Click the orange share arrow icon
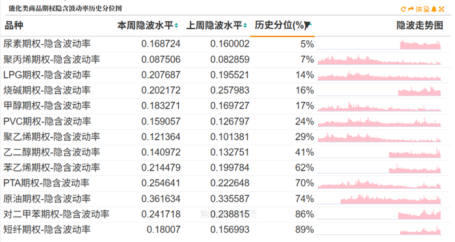Viewport: 455px width, 242px height. tap(411, 9)
